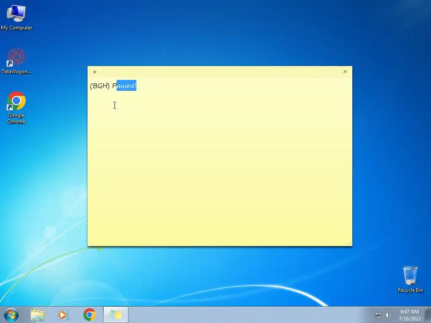This screenshot has width=431, height=323.
Task: Click inside the sticky note text area
Action: 220,162
